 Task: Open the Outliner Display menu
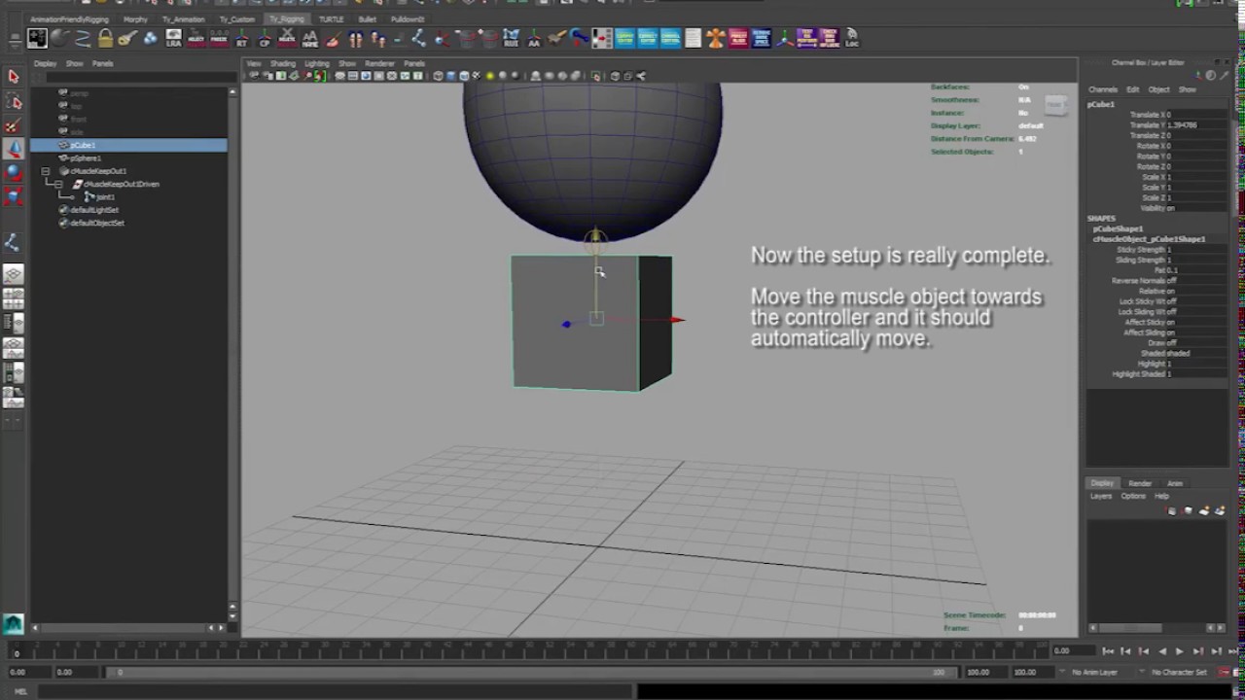pos(45,63)
